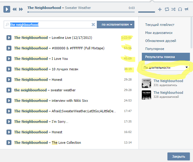The width and height of the screenshot is (193, 162).
Task: Adjust the volume slider
Action: point(146,12)
